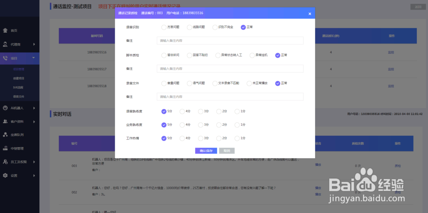Click 监控 link for 18839835516 row

391,52
